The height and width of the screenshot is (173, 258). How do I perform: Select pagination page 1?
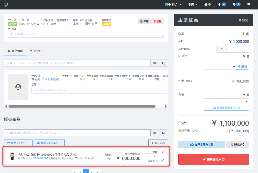pos(86,171)
